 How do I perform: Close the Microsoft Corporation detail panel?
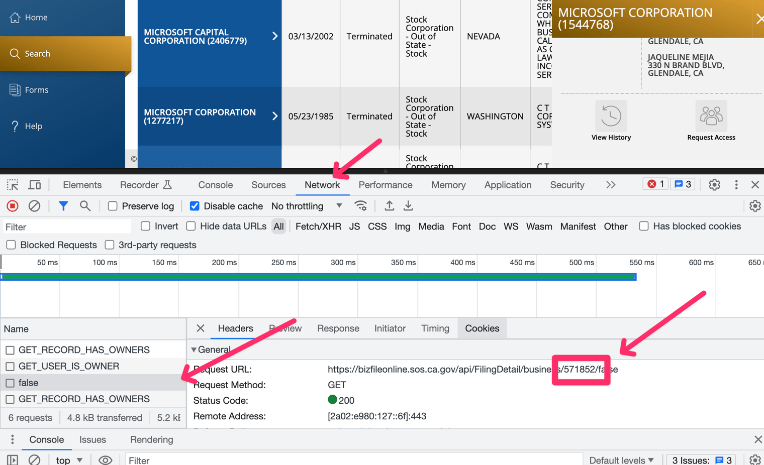click(759, 19)
